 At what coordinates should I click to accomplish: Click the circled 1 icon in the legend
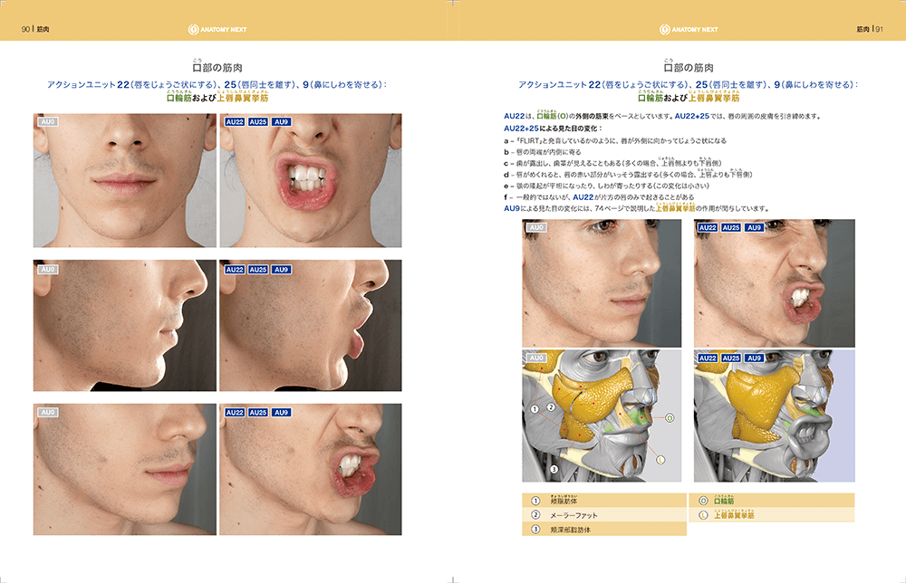pyautogui.click(x=535, y=501)
